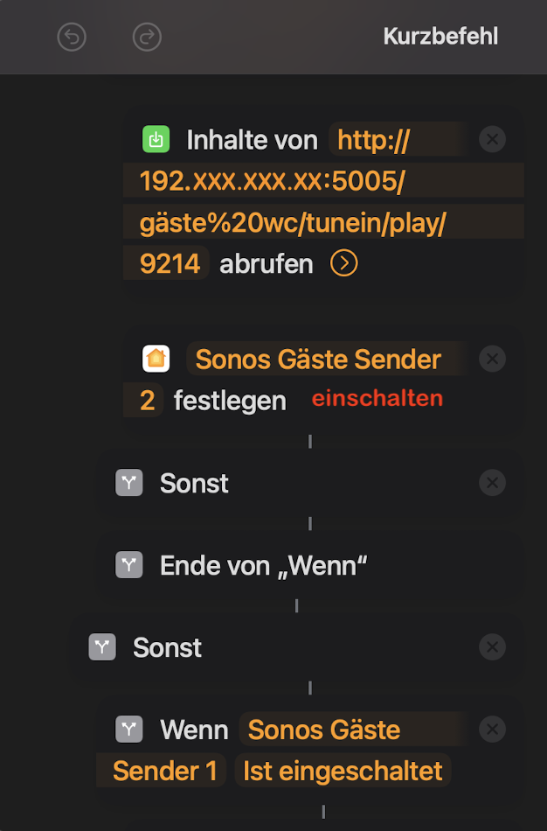Delete the second Sonst action
This screenshot has height=831, width=547.
pos(493,647)
